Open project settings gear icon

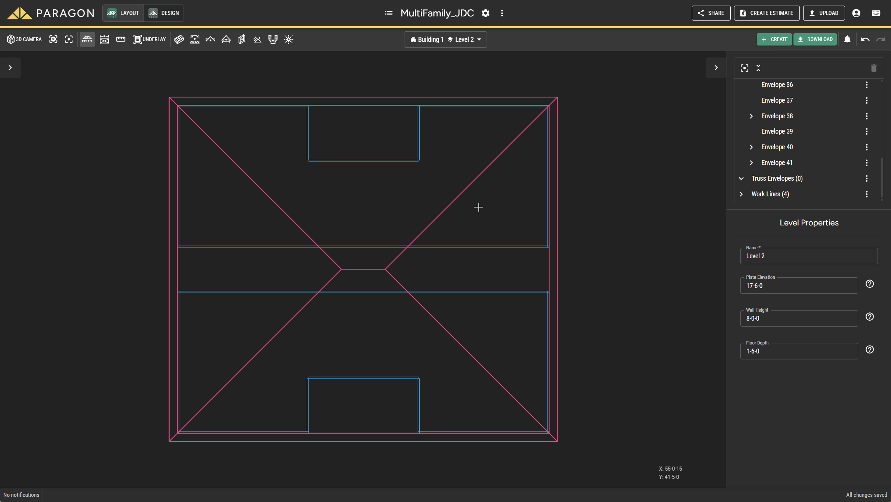pos(485,13)
